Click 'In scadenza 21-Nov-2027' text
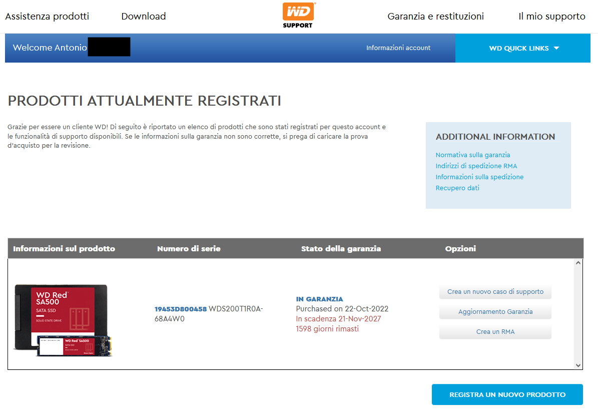This screenshot has width=598, height=420. (338, 318)
